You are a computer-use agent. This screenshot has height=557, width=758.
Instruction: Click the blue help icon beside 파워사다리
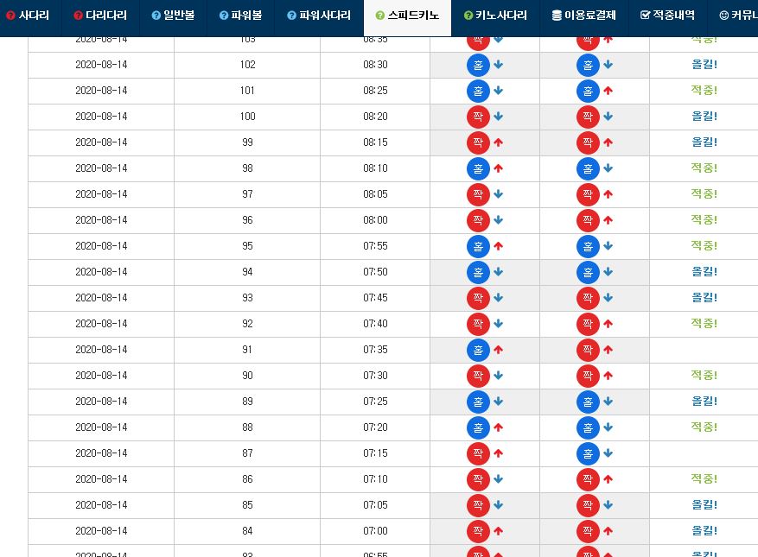291,16
